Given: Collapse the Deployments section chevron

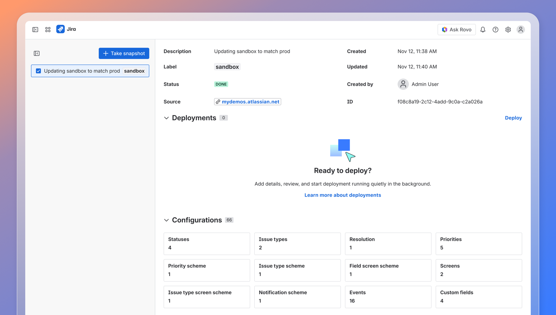Looking at the screenshot, I should [166, 118].
